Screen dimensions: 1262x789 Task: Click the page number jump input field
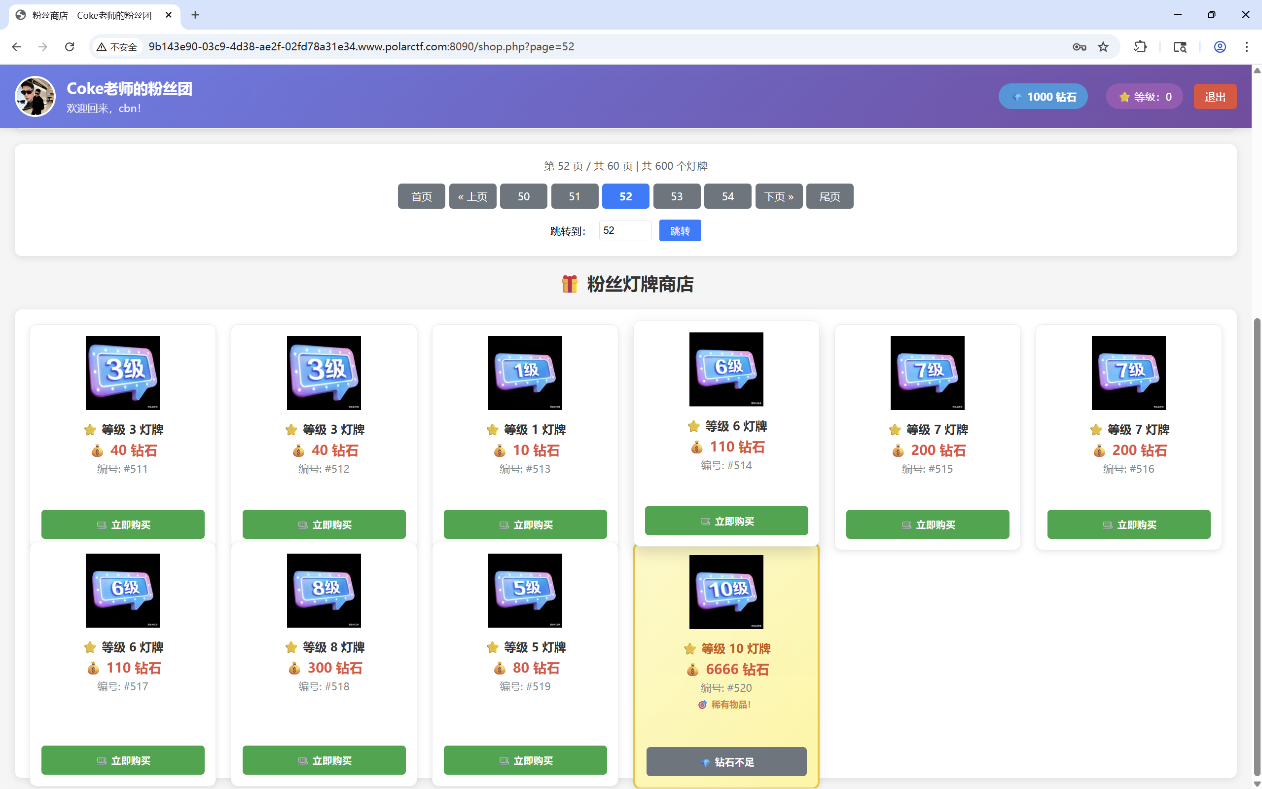[x=625, y=230]
